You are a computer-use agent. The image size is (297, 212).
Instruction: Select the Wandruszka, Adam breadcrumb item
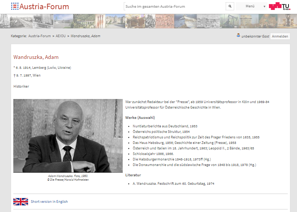coord(85,36)
